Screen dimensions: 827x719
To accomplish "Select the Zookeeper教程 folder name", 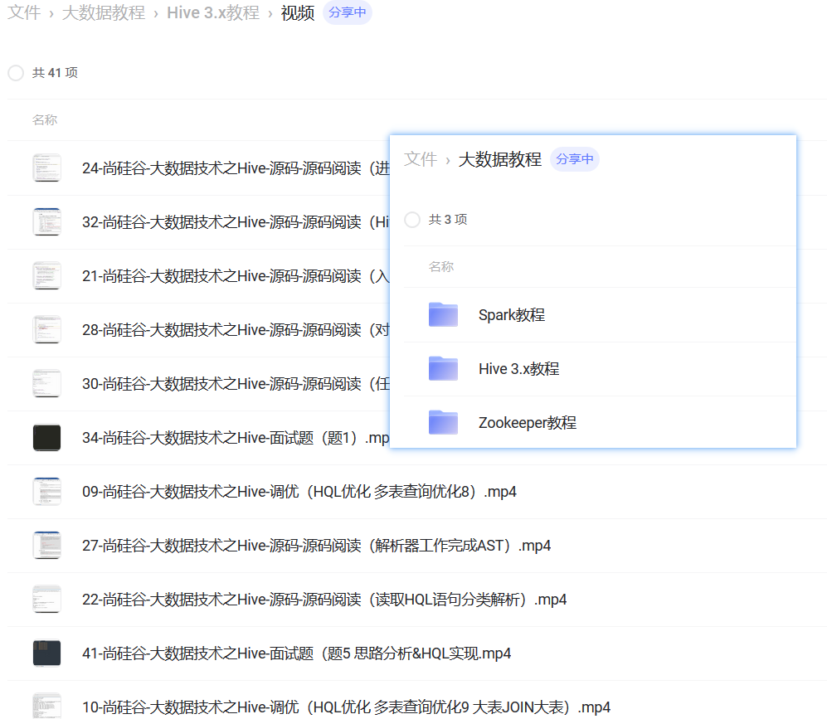I will pyautogui.click(x=528, y=423).
